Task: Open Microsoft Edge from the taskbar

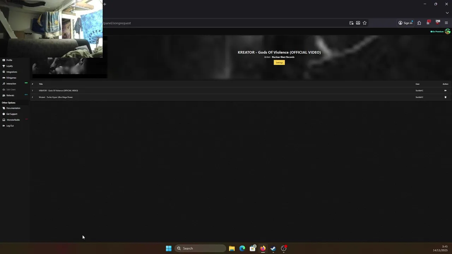Action: 242,248
